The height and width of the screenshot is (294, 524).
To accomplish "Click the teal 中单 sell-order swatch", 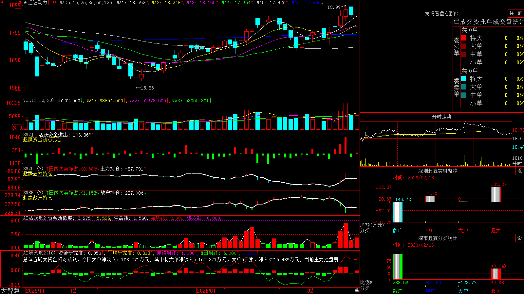I will pyautogui.click(x=464, y=95).
